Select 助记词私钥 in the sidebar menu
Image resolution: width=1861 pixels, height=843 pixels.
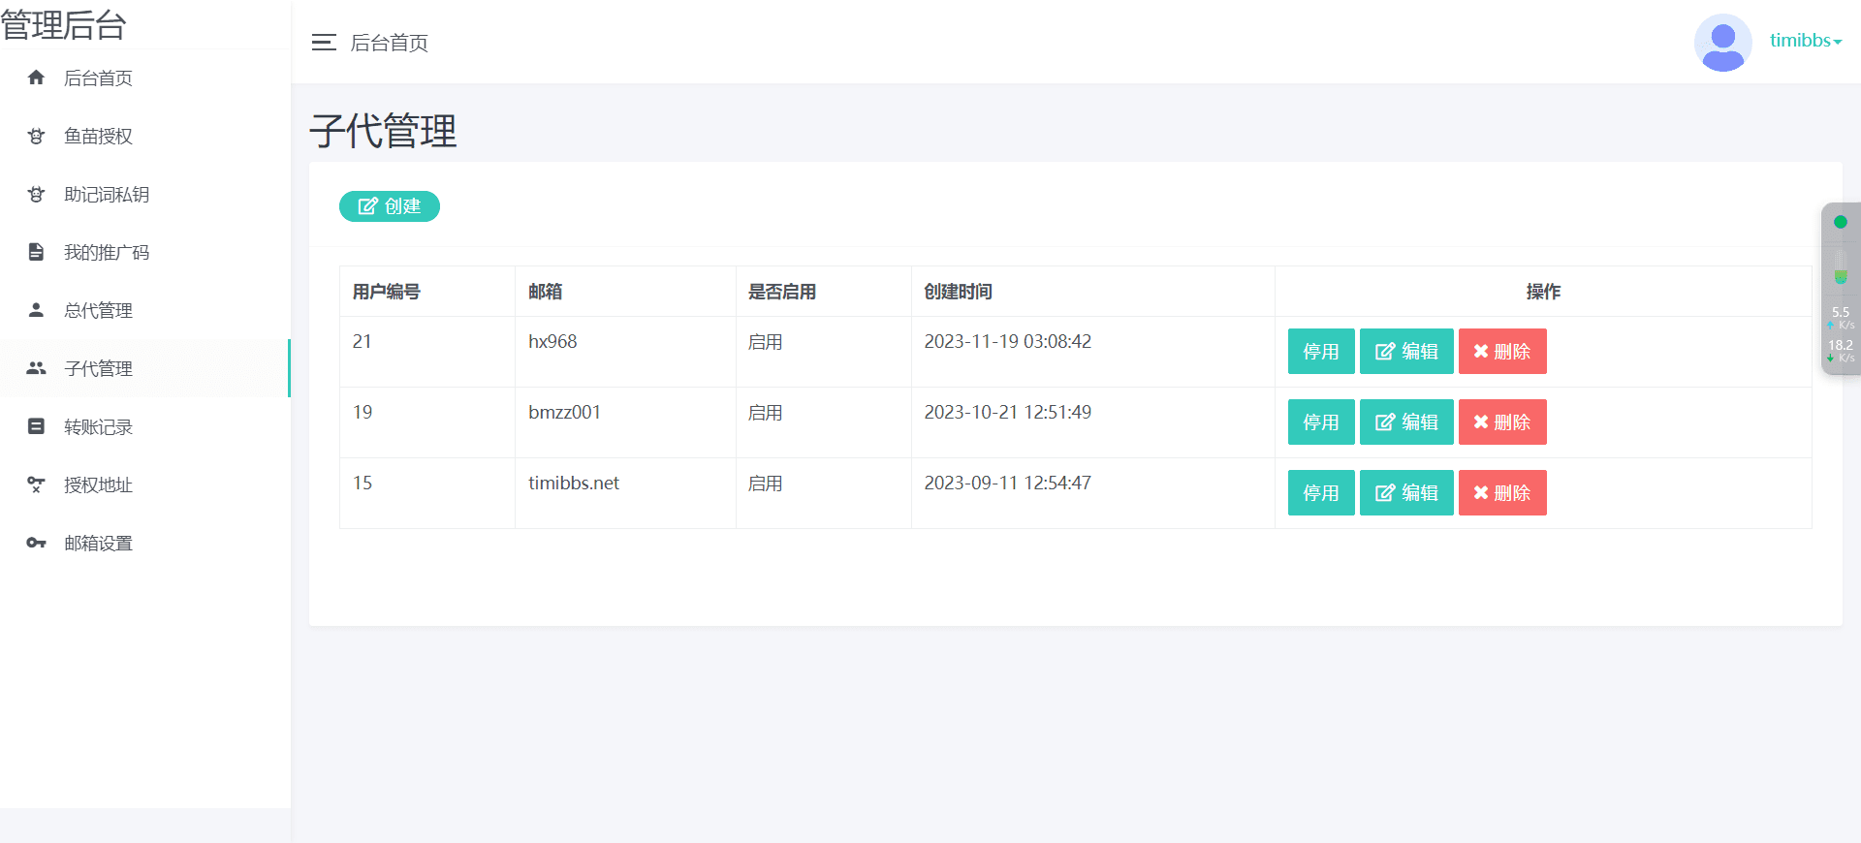click(x=107, y=194)
